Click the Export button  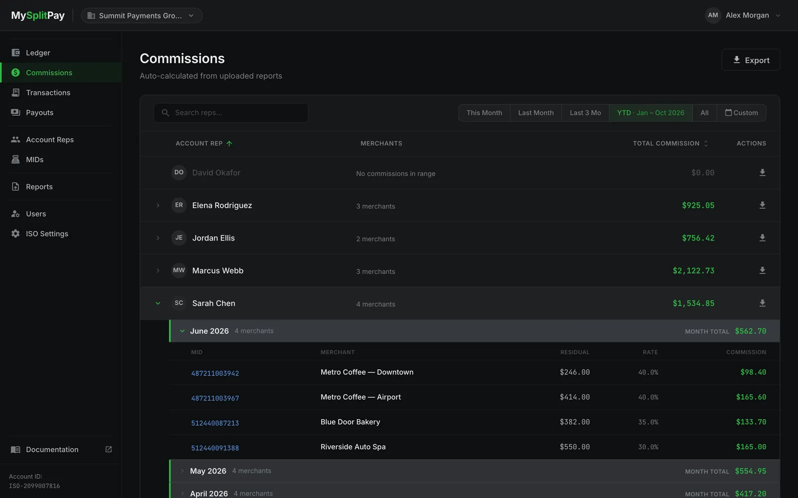click(x=751, y=60)
